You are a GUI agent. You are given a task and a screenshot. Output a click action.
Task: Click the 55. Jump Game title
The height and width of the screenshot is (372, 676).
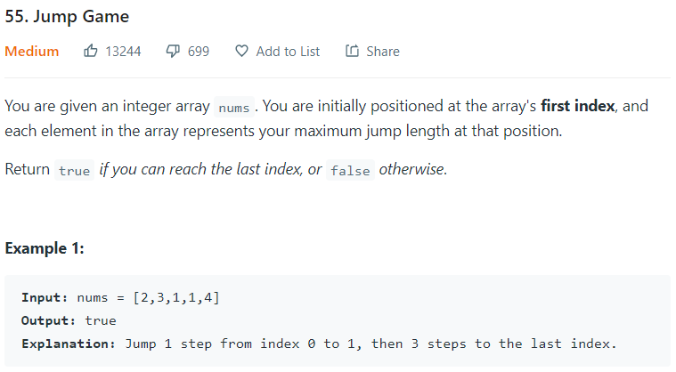(67, 17)
